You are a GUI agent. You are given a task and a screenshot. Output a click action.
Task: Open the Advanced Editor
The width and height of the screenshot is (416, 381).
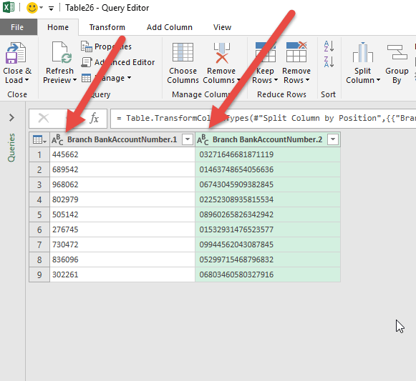118,62
